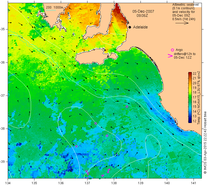207x186 pixels.
Task: Click the '1000m' isobath legend label
Action: (x=58, y=7)
